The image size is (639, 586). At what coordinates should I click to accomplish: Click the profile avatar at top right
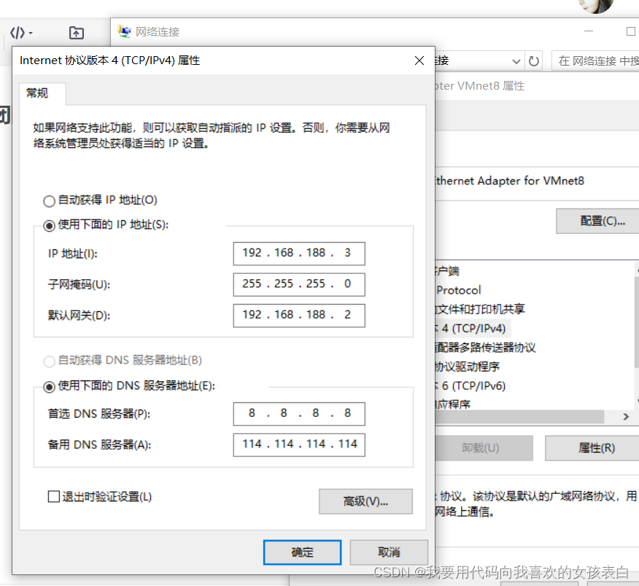(x=596, y=6)
